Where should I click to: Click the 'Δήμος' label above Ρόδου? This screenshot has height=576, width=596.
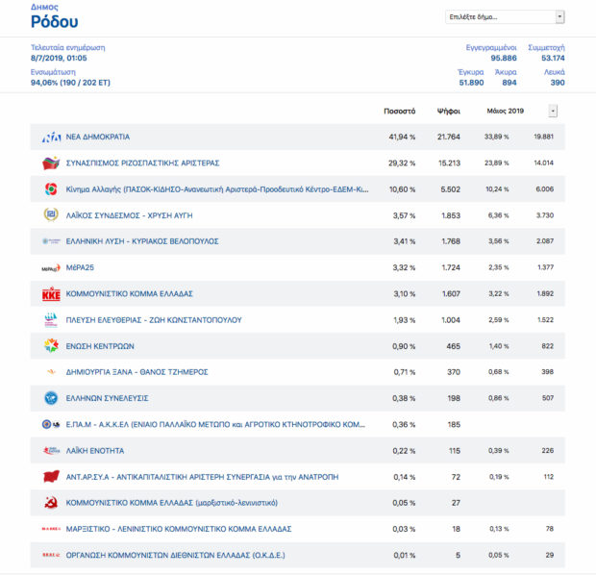click(44, 7)
